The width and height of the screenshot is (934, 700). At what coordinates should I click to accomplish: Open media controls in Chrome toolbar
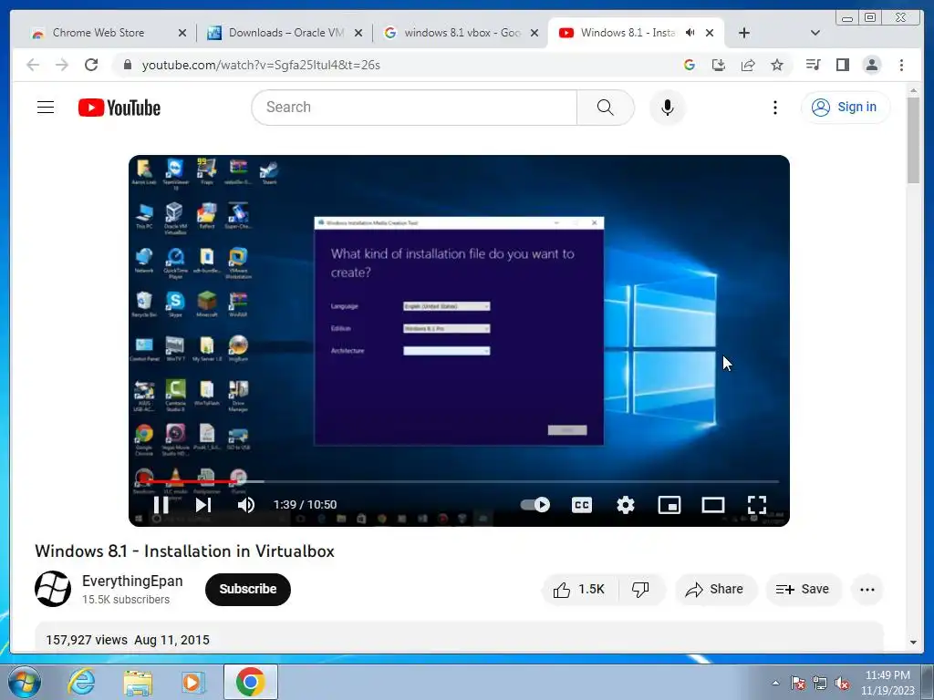click(813, 65)
